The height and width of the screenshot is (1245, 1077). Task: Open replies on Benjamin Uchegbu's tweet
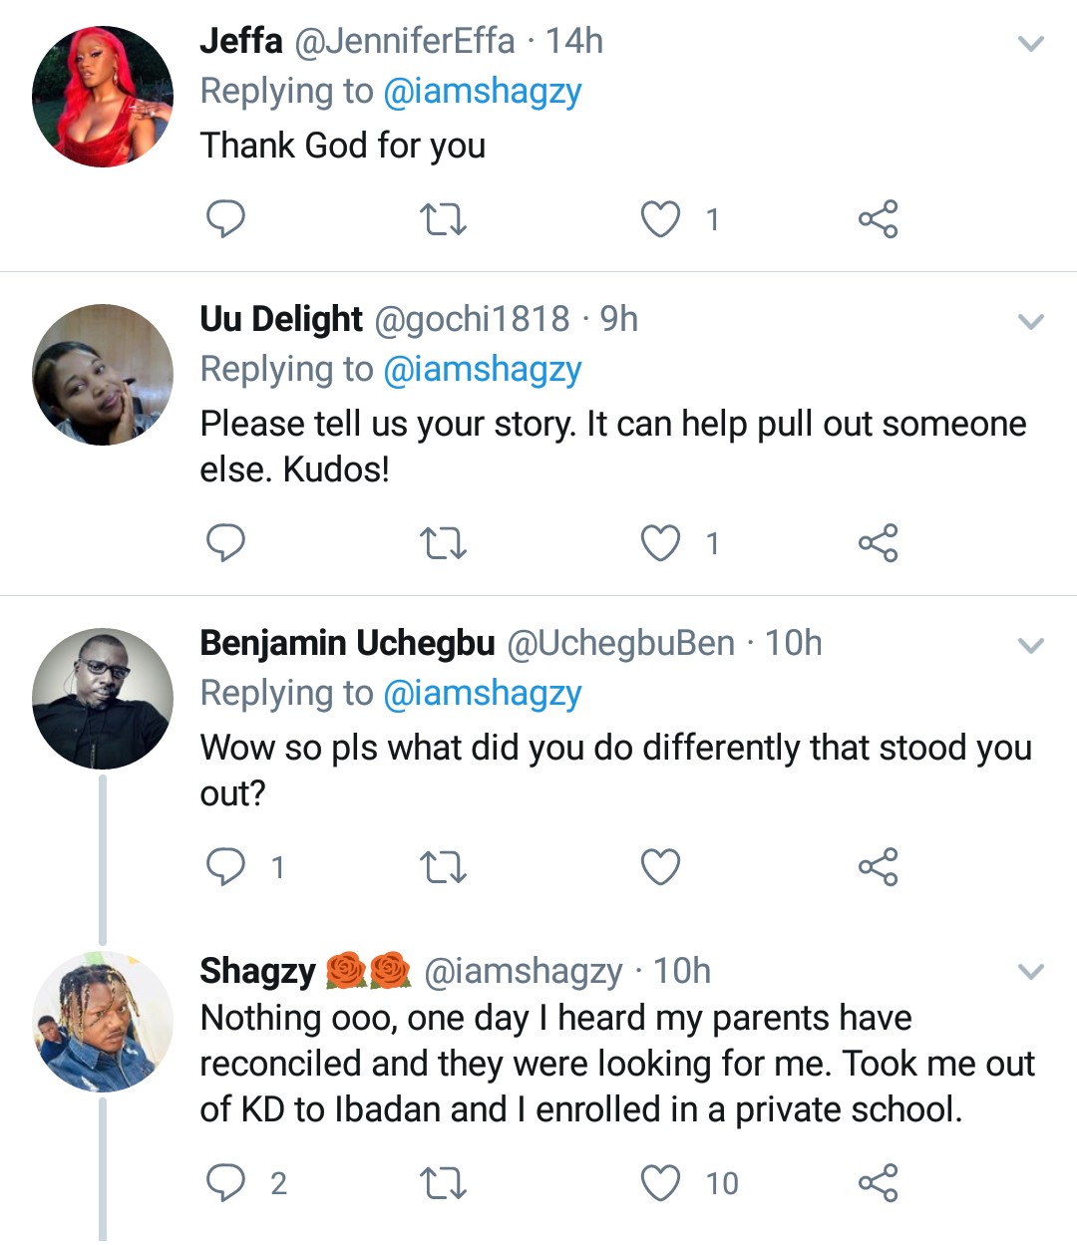(x=225, y=867)
